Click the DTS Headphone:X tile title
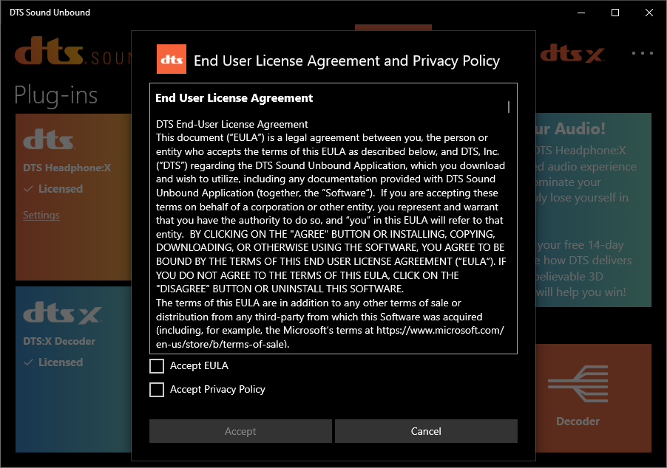The image size is (667, 468). [x=67, y=168]
